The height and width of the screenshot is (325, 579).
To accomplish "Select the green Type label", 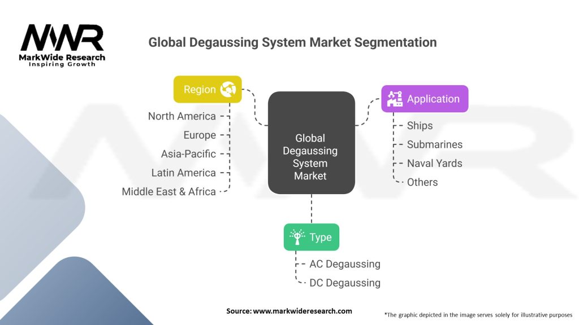I will [x=312, y=237].
